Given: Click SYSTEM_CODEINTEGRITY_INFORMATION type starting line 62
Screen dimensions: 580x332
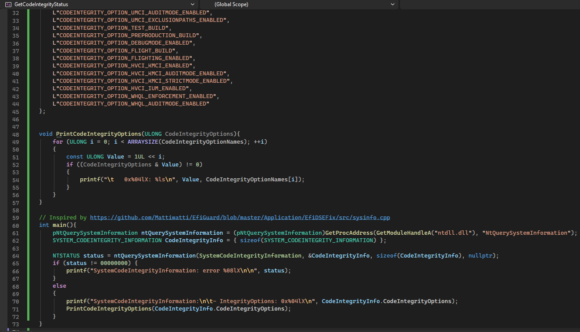Looking at the screenshot, I should coord(107,240).
